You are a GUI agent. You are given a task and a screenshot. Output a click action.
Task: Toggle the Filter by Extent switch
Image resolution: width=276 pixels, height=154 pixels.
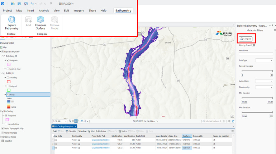253,45
